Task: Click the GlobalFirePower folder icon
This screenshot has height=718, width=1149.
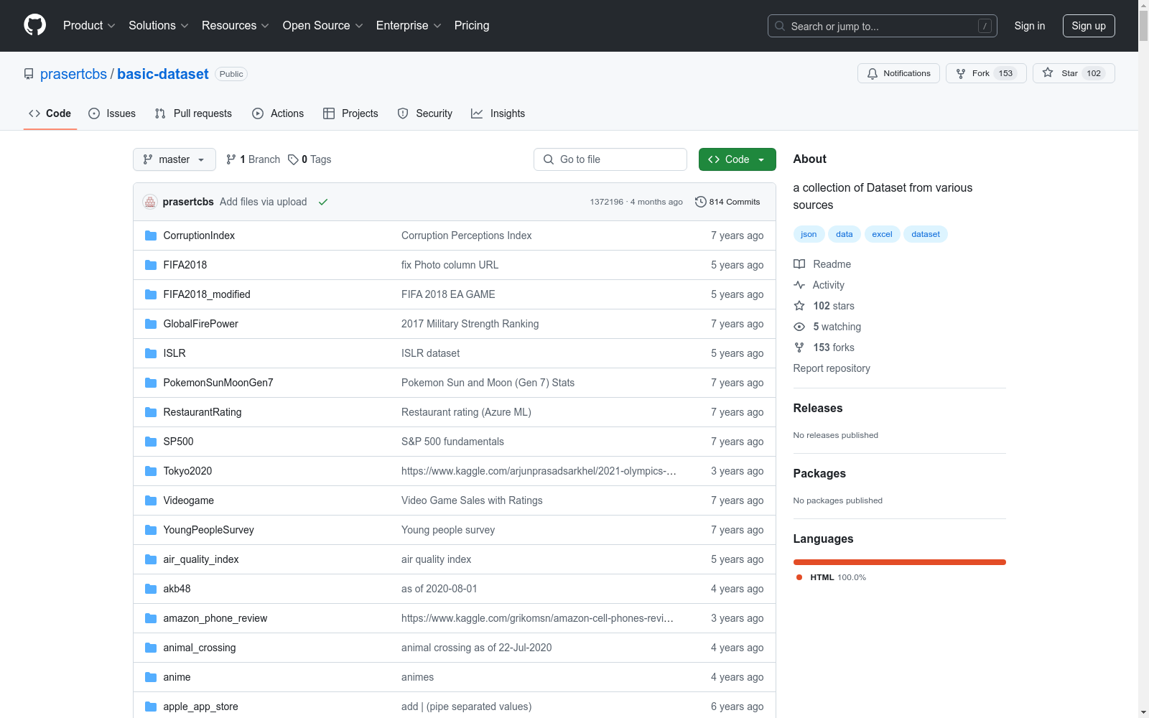Action: (x=151, y=324)
